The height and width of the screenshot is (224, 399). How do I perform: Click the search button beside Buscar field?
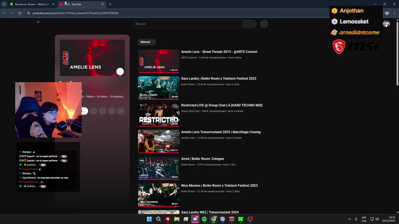pyautogui.click(x=250, y=24)
